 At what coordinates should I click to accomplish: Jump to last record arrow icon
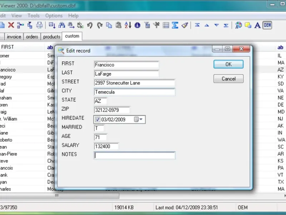click(x=226, y=25)
